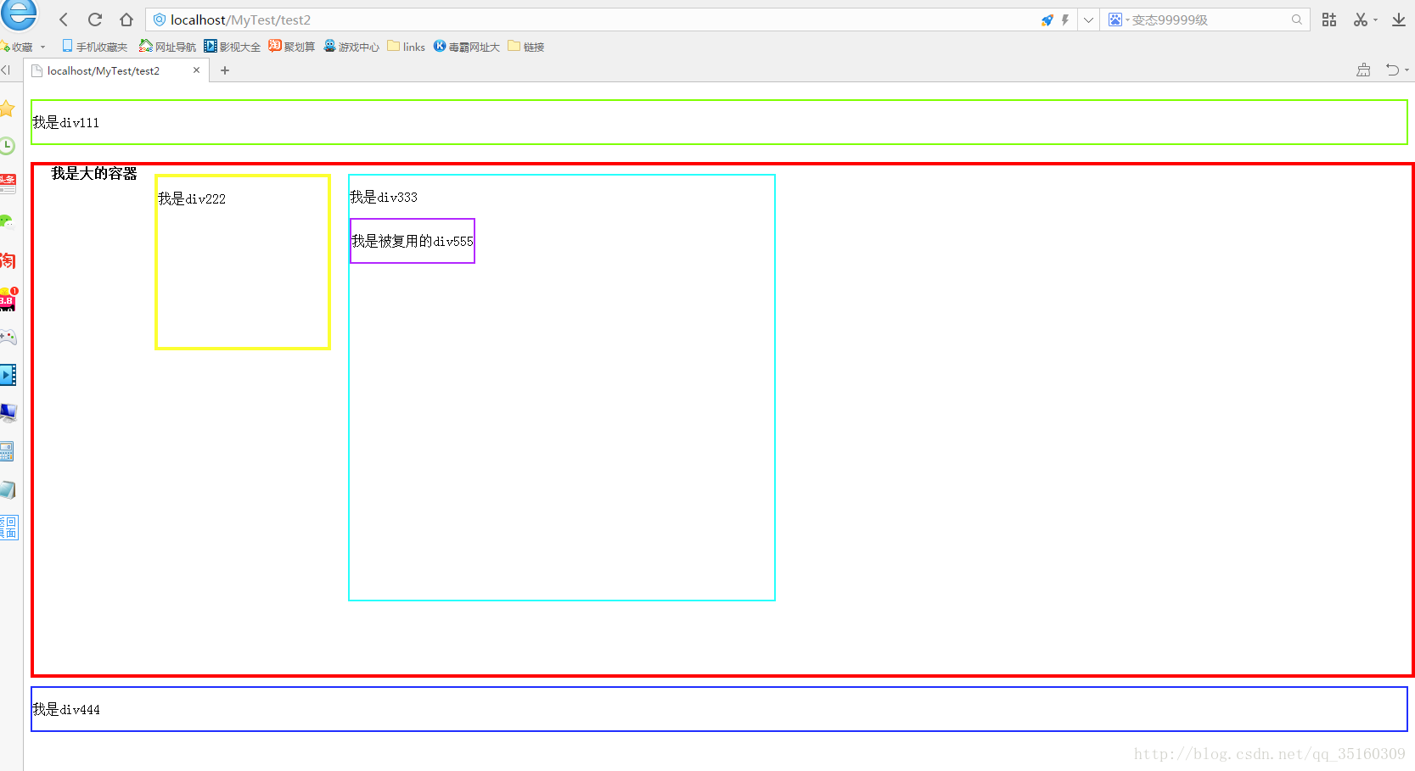Go back to the previous page
Image resolution: width=1415 pixels, height=771 pixels.
click(64, 20)
